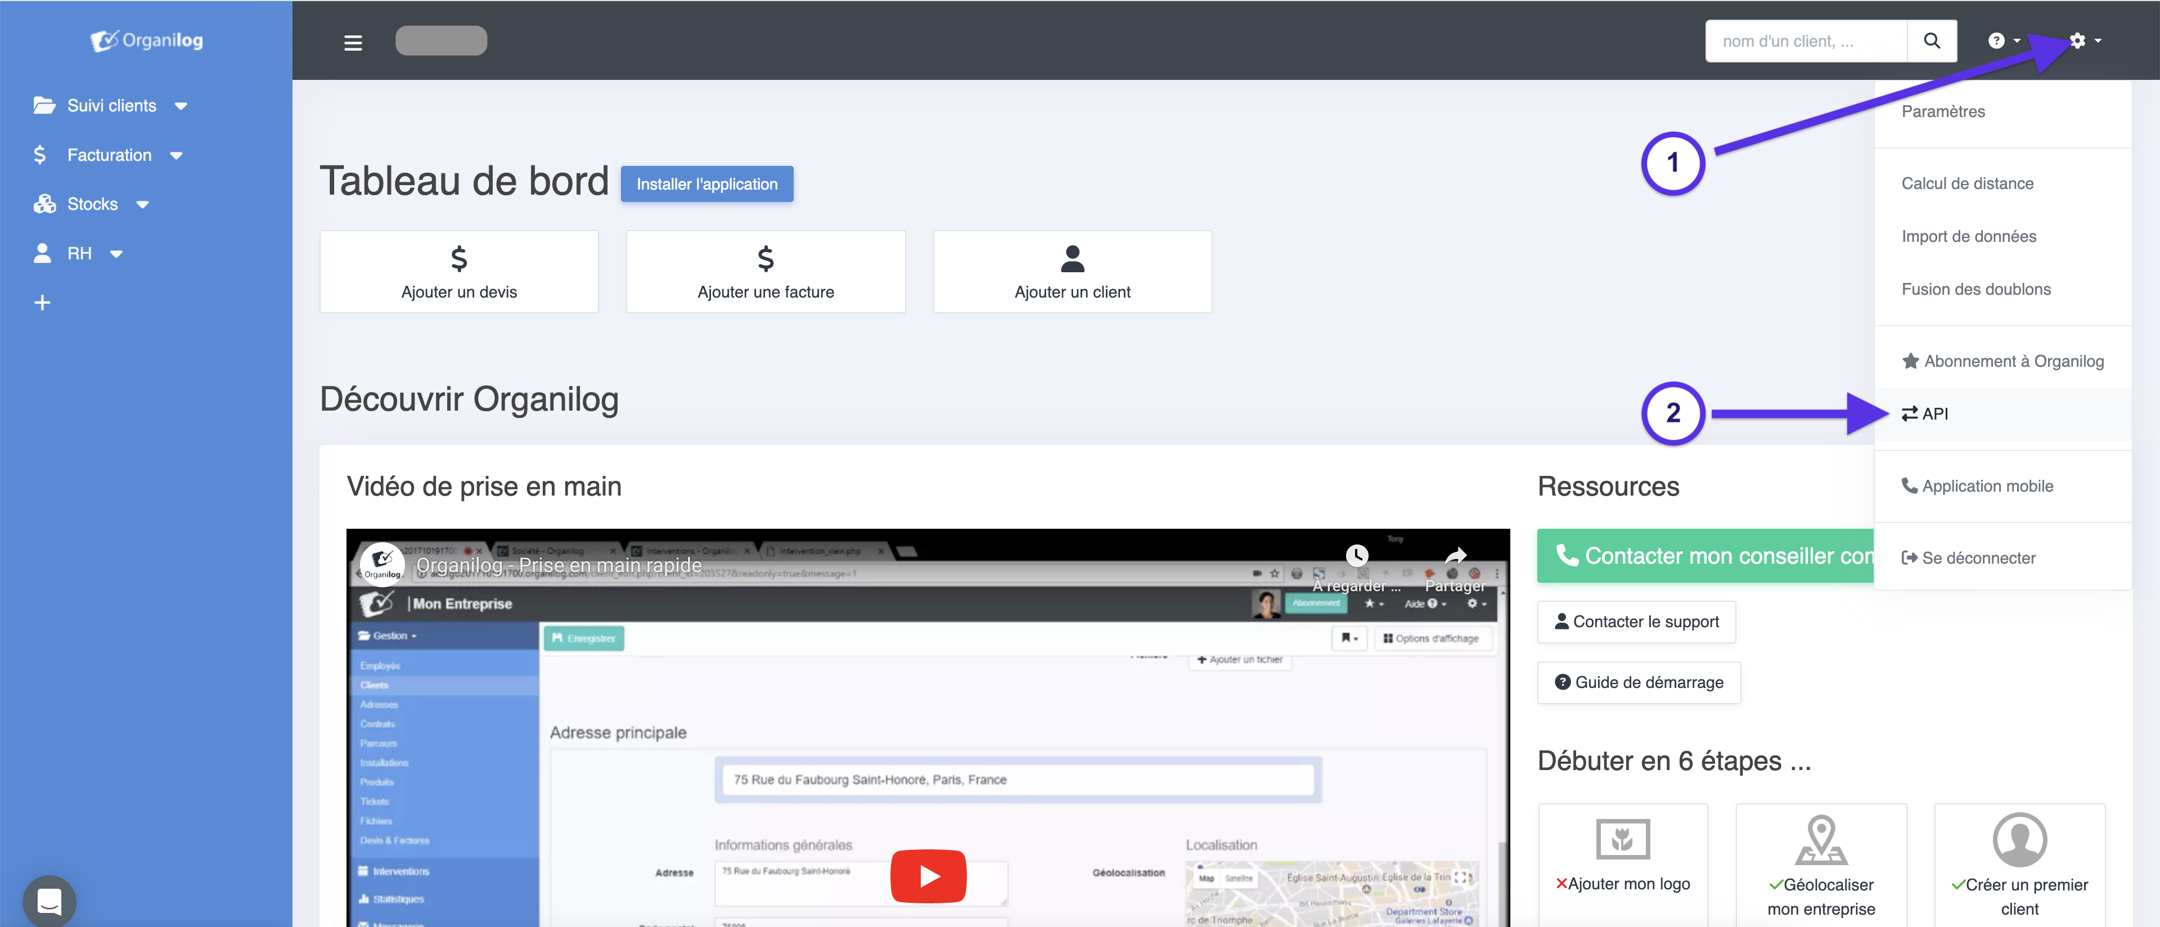2160x927 pixels.
Task: Select Paramètres in the settings menu
Action: (2002, 111)
